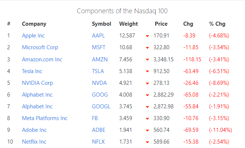Open the Netflix Inc company link
This screenshot has width=245, height=148.
pyautogui.click(x=34, y=141)
